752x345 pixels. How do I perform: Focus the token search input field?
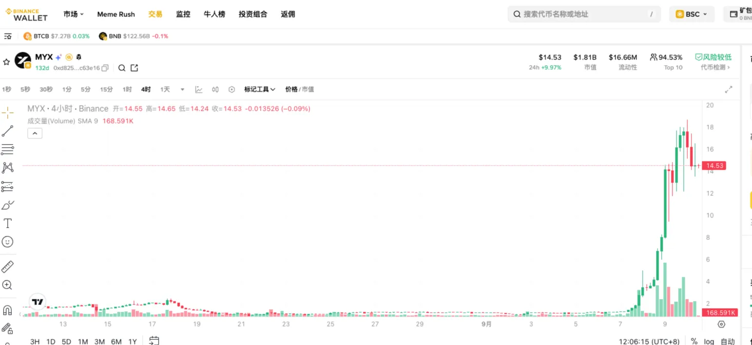click(584, 14)
